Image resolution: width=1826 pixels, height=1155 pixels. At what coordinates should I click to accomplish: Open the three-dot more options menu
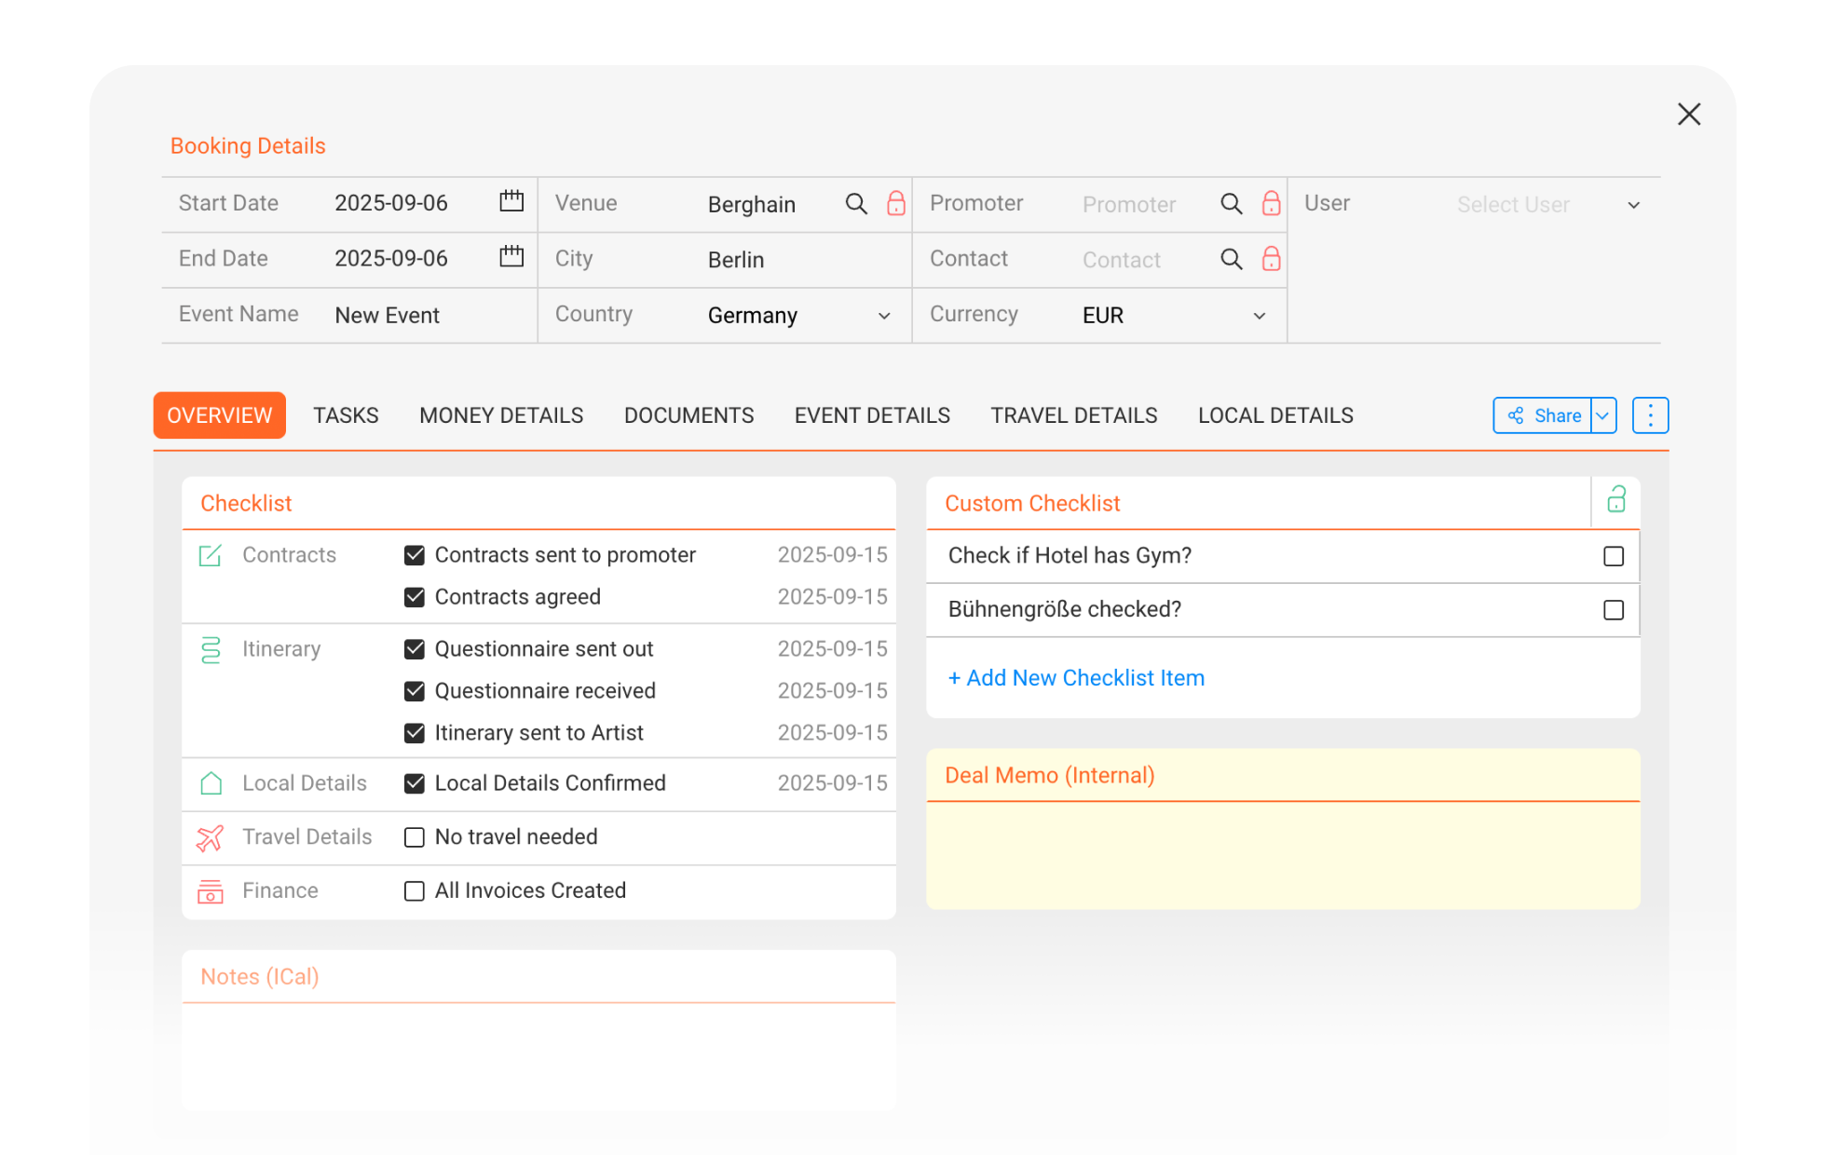[1650, 415]
